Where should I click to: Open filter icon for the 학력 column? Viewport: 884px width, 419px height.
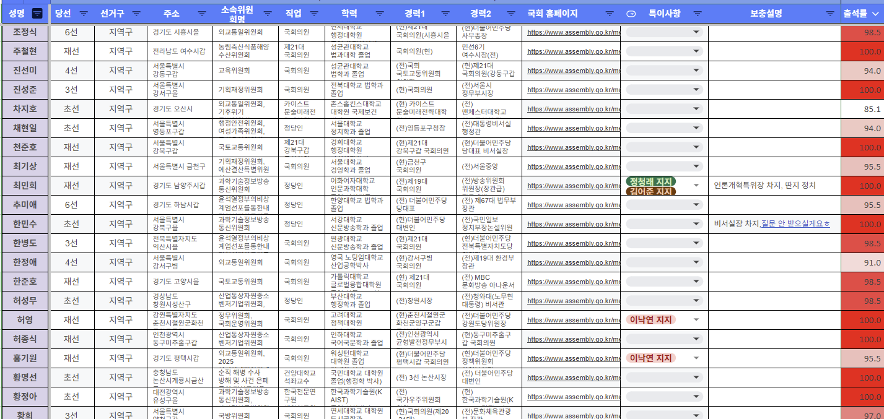tap(380, 14)
